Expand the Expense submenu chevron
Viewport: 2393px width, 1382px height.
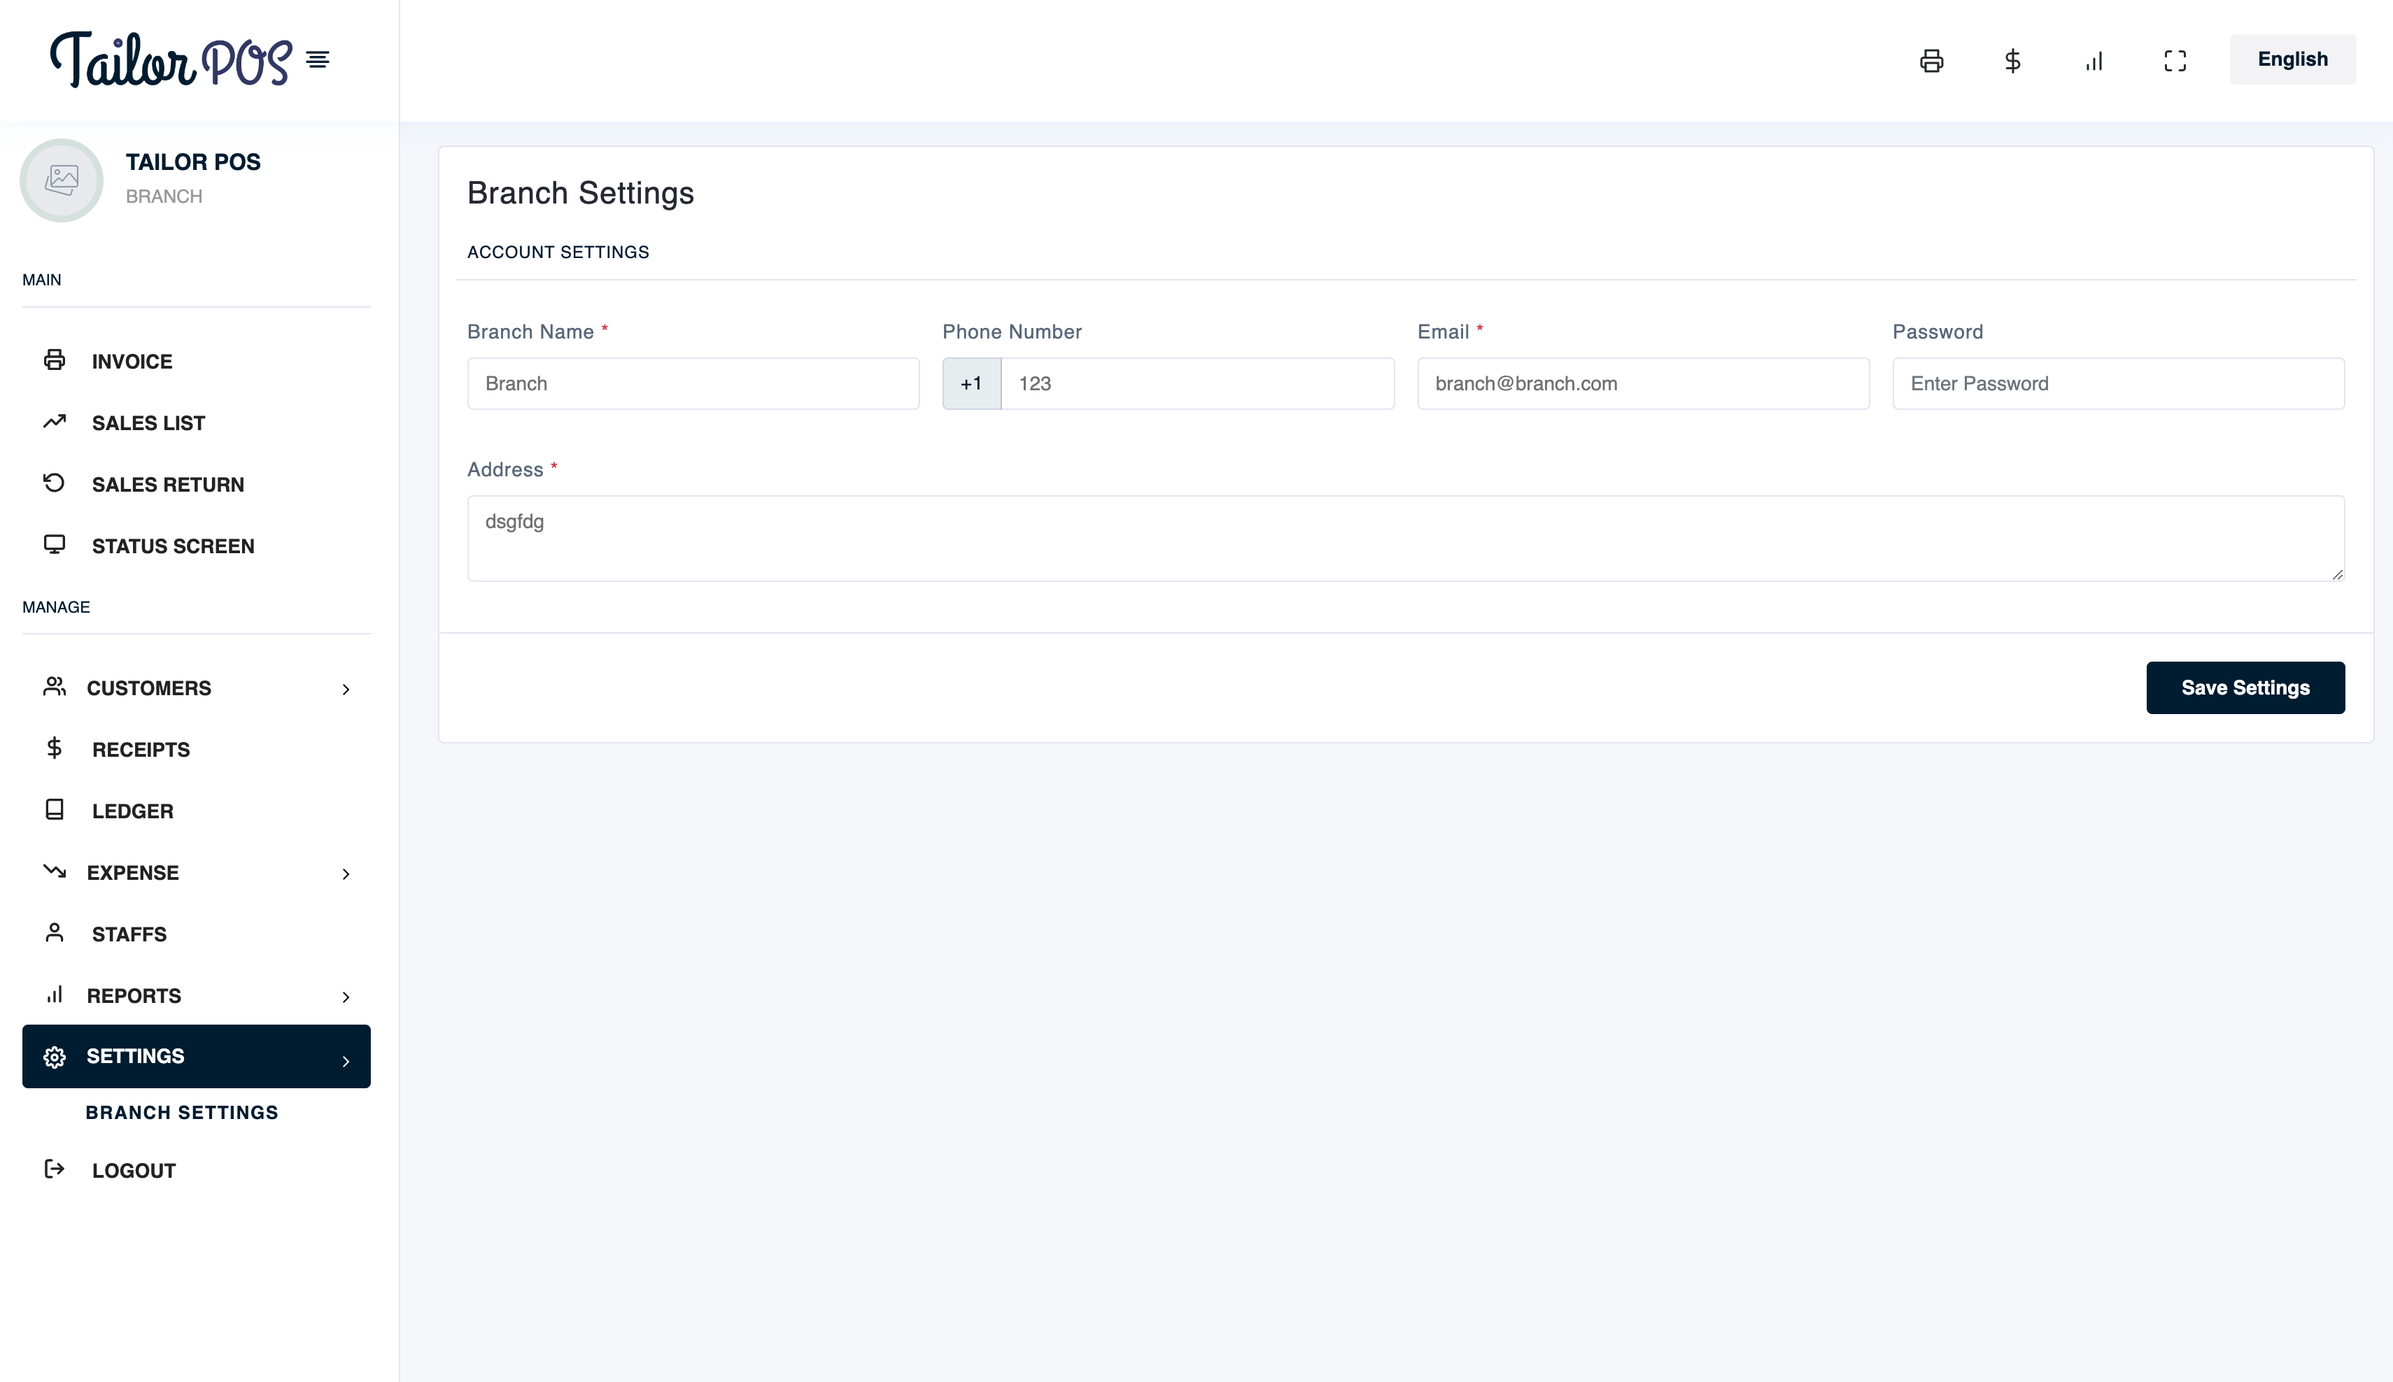pyautogui.click(x=346, y=874)
